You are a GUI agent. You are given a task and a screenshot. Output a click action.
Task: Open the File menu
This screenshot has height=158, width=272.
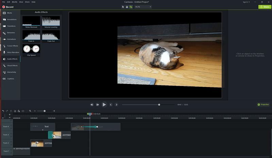(3, 2)
